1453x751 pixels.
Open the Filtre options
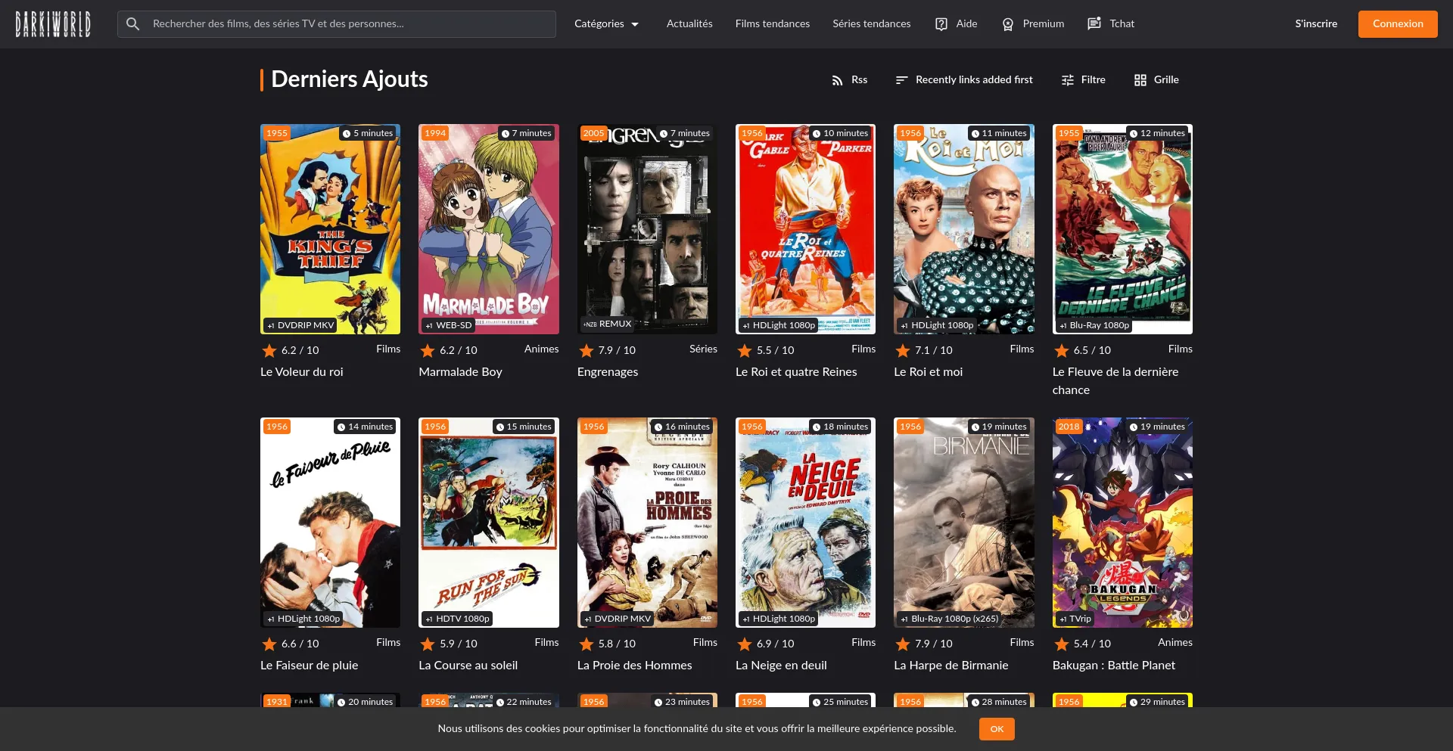point(1083,80)
